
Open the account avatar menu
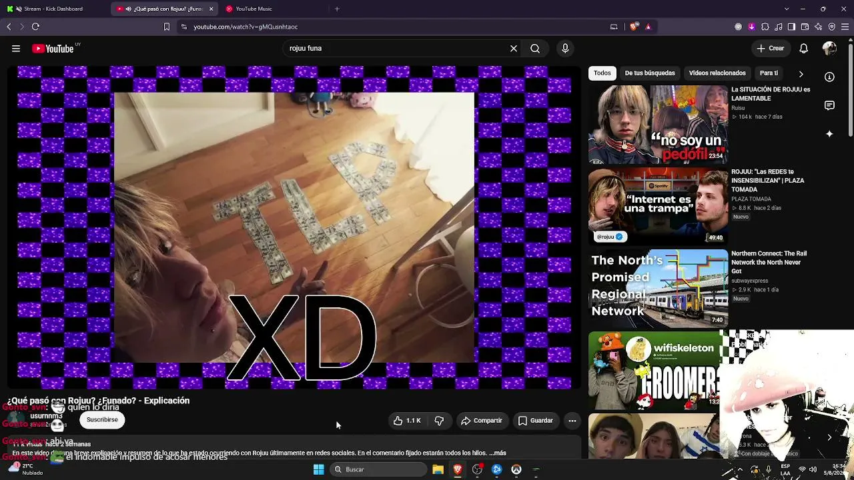pos(829,48)
